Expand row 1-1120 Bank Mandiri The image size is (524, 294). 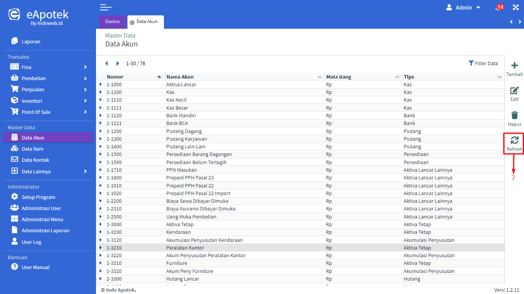pos(101,115)
